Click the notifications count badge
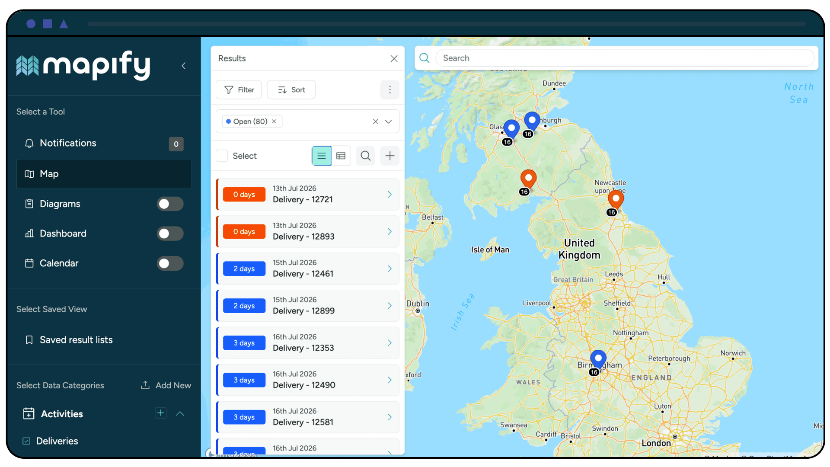Viewport: 830px width, 467px height. 176,144
